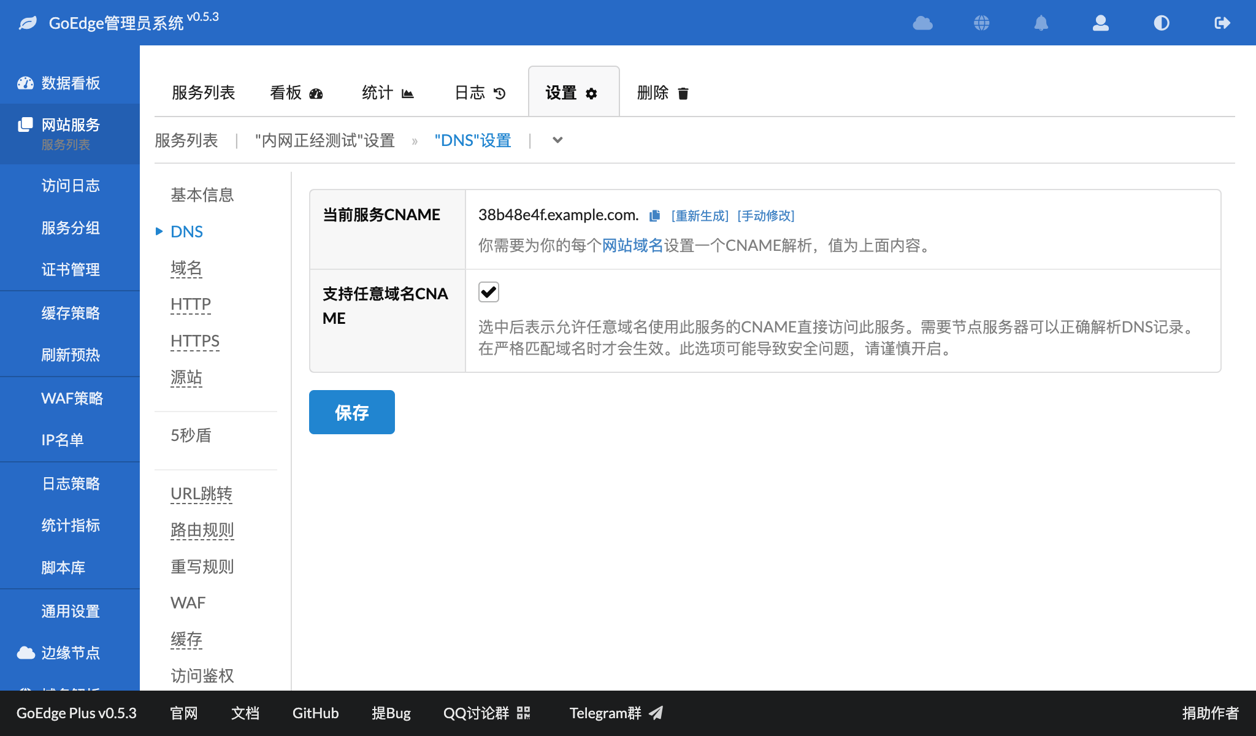
Task: Click cloud icon beside 边缘节点
Action: pyautogui.click(x=25, y=653)
